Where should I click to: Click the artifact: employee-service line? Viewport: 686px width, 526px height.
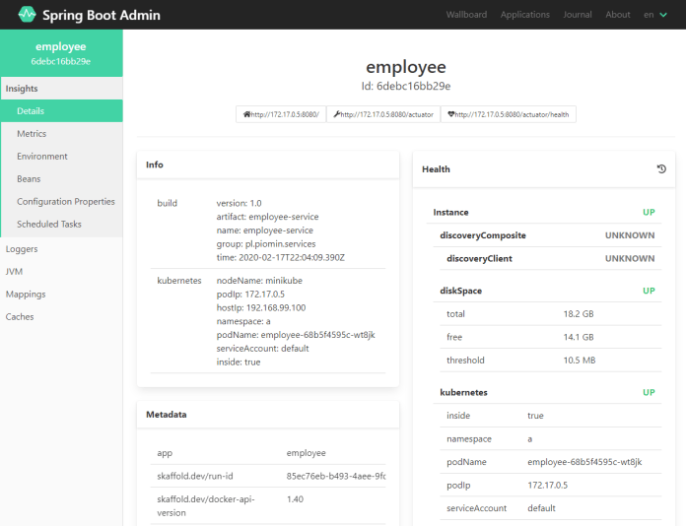tap(267, 217)
